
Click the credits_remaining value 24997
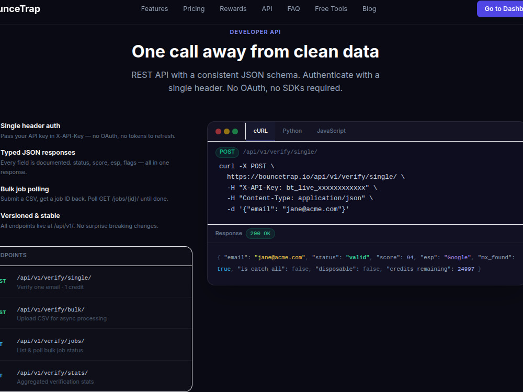click(465, 269)
